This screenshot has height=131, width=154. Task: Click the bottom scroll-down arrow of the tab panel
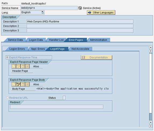click(151, 126)
